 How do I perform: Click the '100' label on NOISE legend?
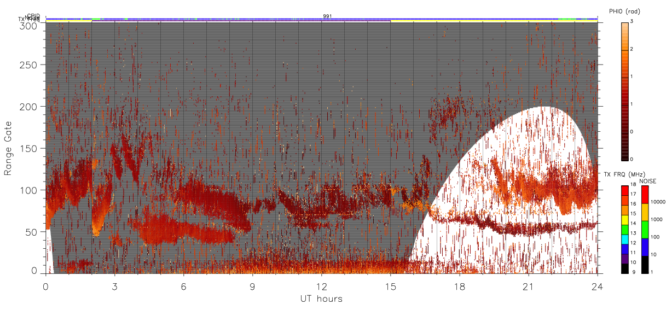(x=656, y=237)
